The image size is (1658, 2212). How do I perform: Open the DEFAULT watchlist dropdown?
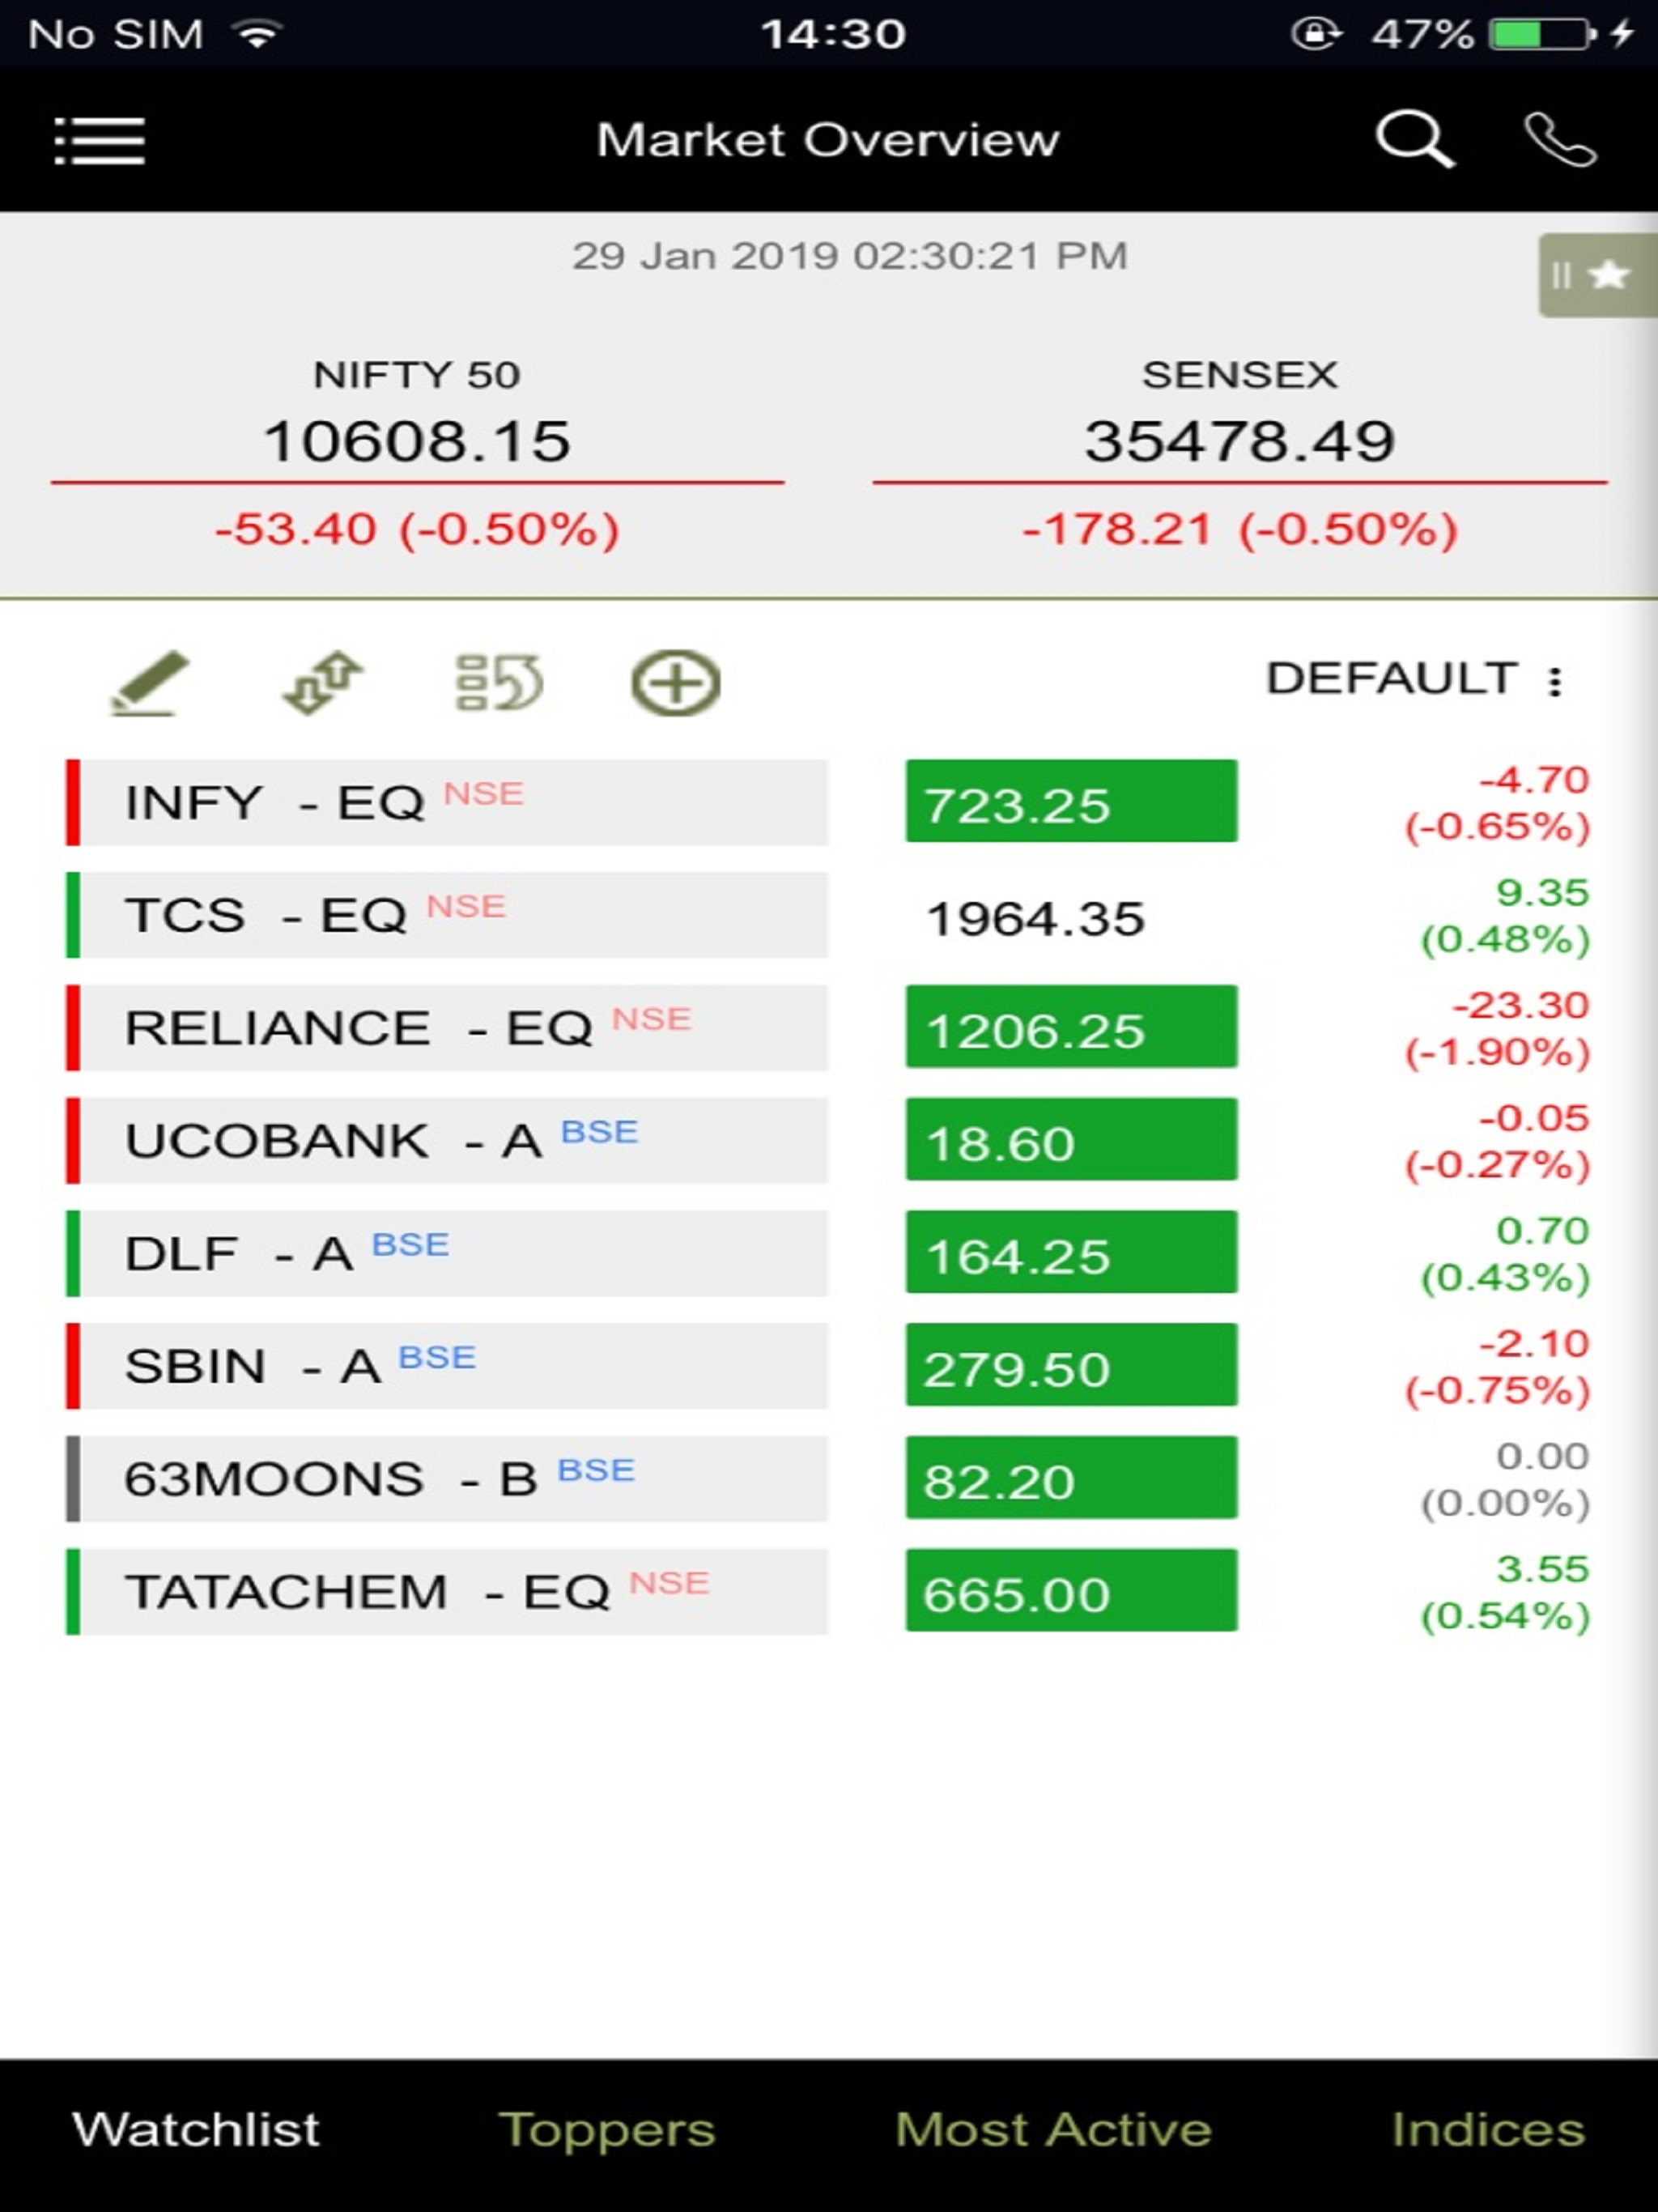coord(1391,679)
